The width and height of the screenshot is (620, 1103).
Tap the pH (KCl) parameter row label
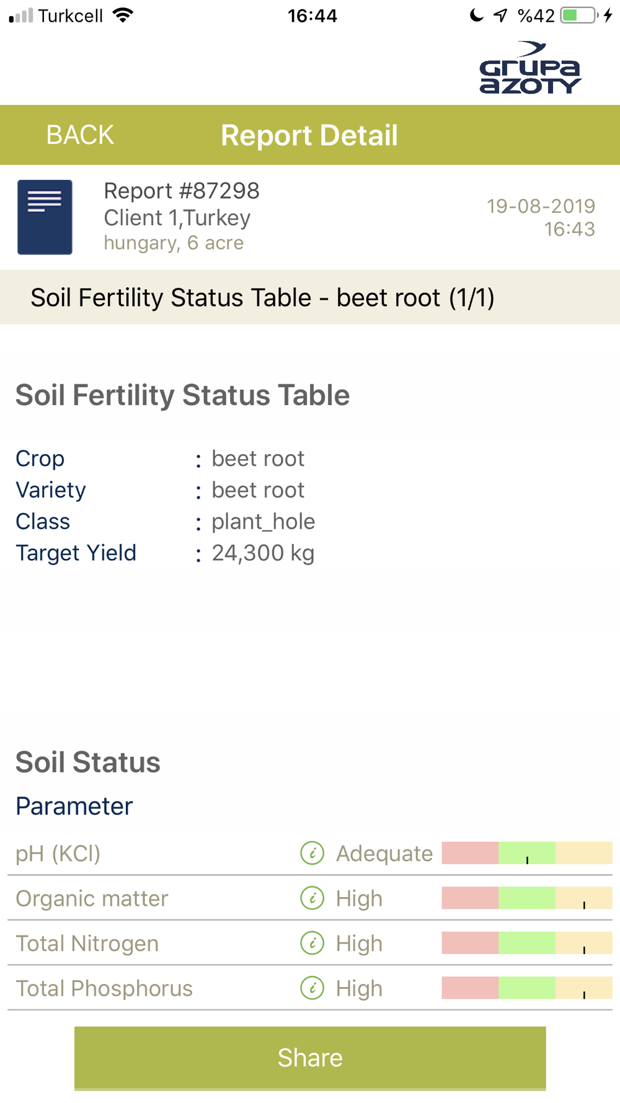[x=58, y=854]
